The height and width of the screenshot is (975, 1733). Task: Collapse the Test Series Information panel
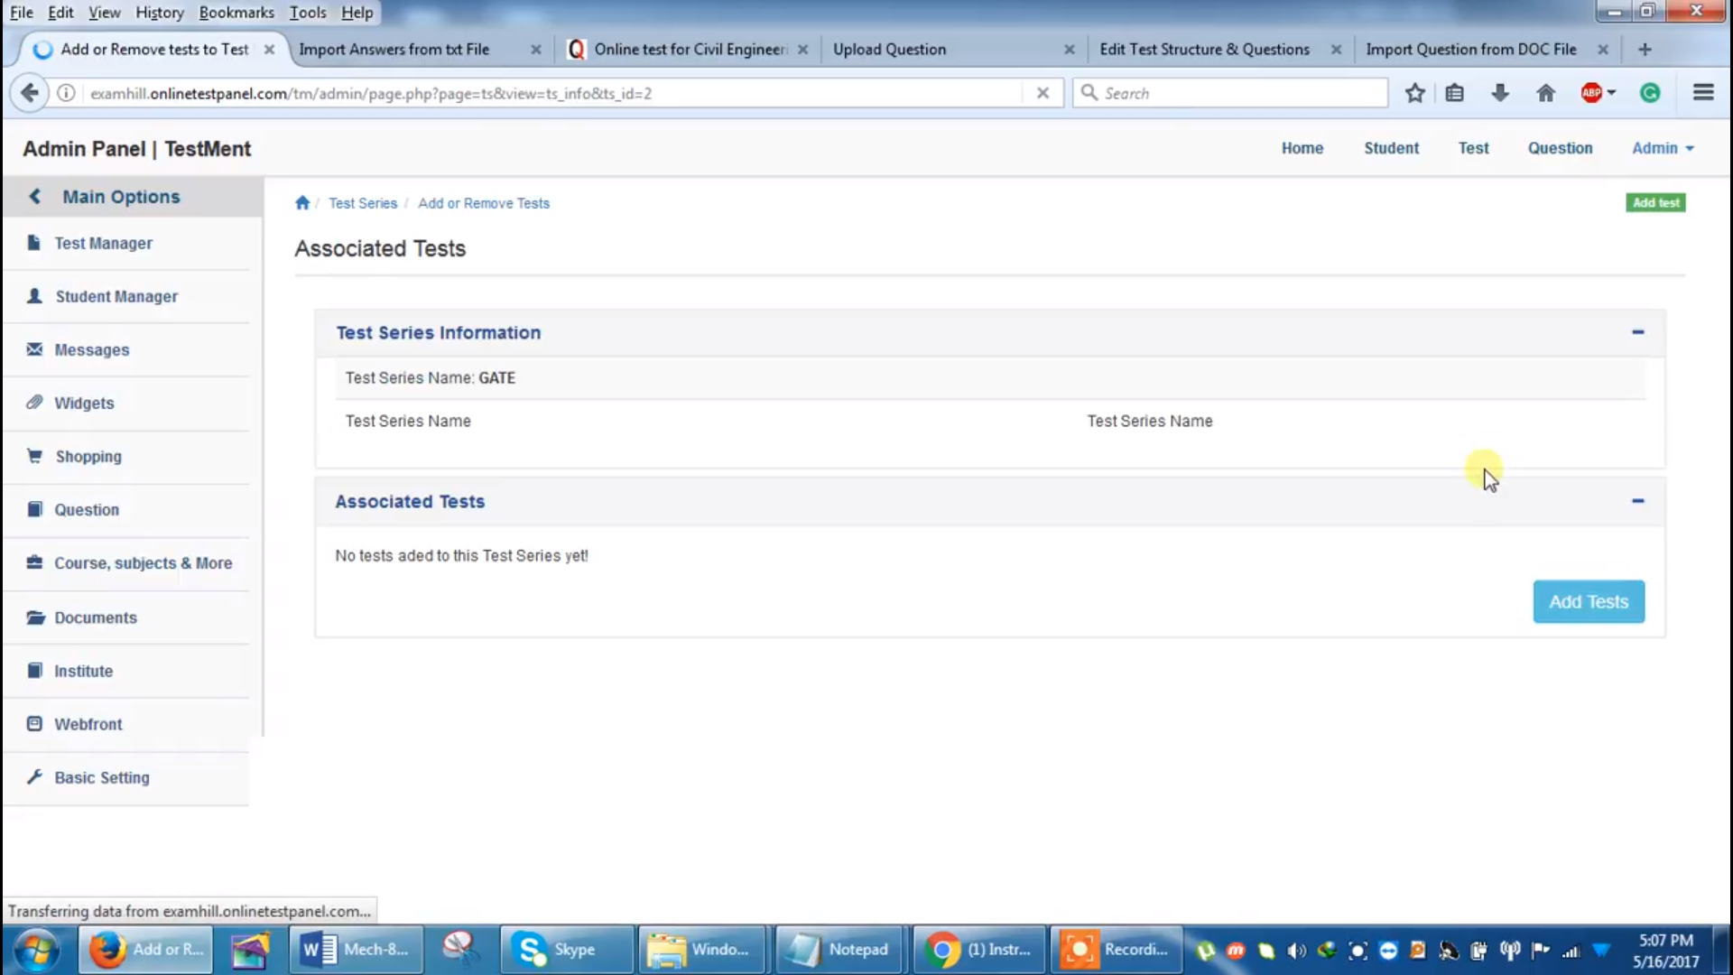tap(1637, 332)
